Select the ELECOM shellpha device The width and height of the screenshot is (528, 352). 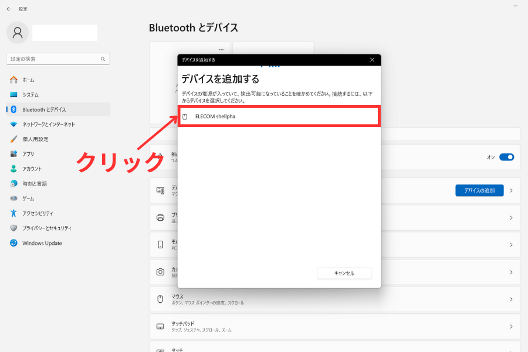tap(279, 117)
